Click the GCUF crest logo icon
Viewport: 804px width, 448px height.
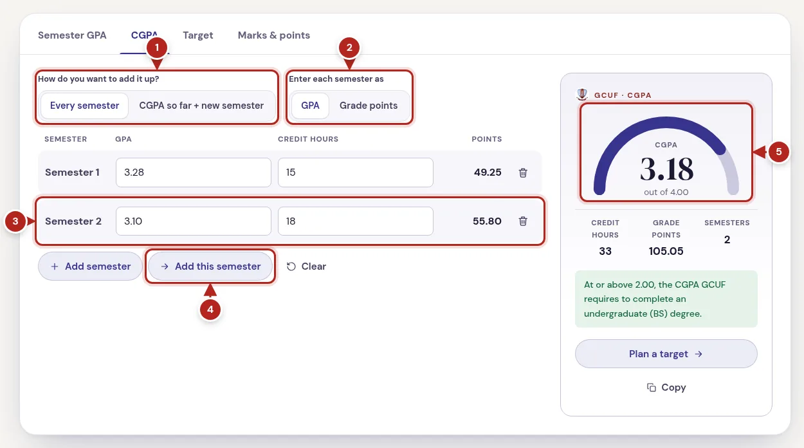[x=582, y=95]
